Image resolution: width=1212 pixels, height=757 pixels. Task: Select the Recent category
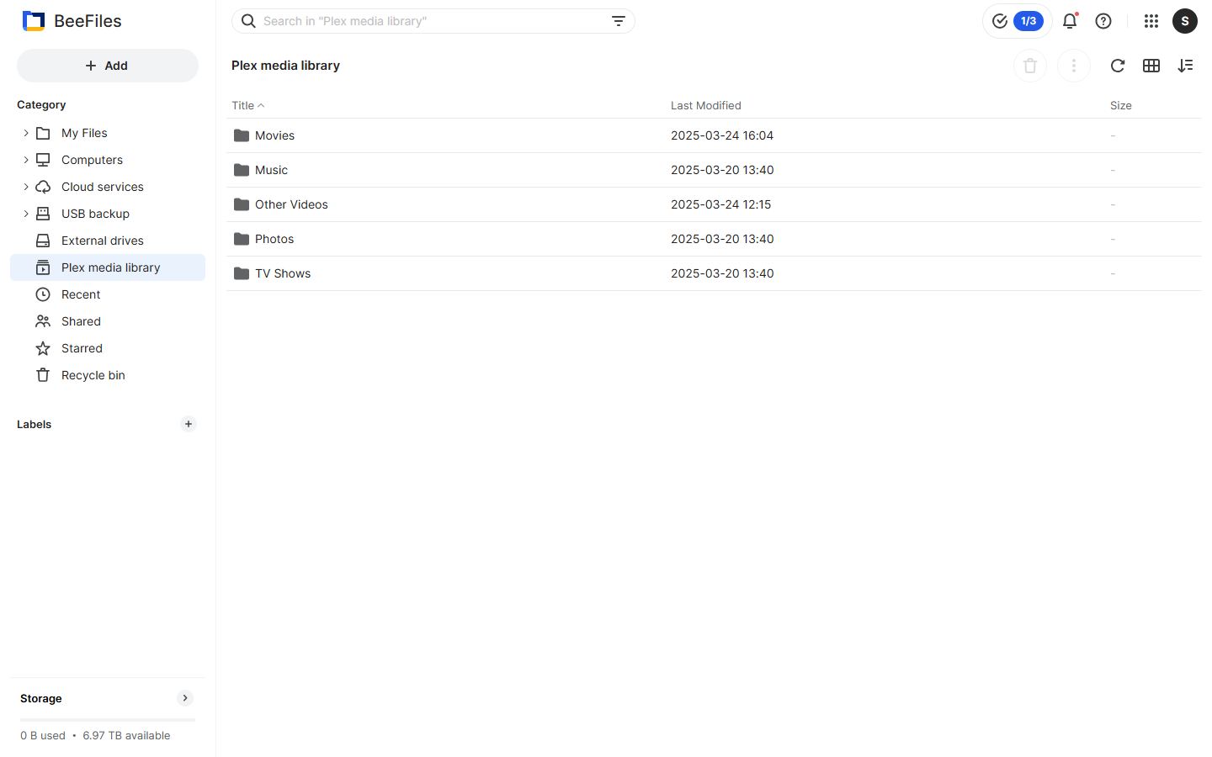click(80, 294)
